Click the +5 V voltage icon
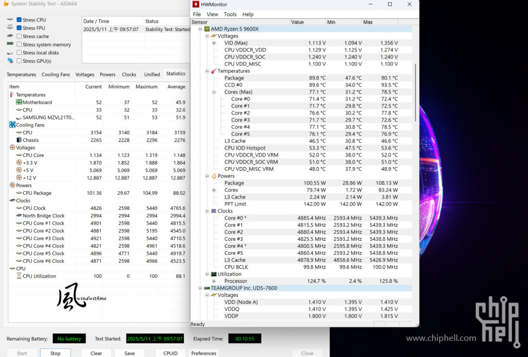528x357 pixels. 19,170
